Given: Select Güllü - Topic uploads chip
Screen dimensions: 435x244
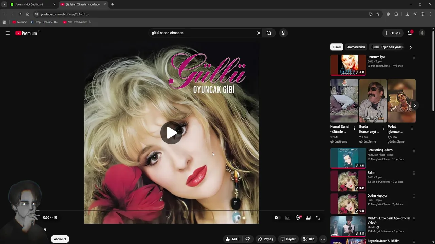Looking at the screenshot, I should pyautogui.click(x=388, y=47).
